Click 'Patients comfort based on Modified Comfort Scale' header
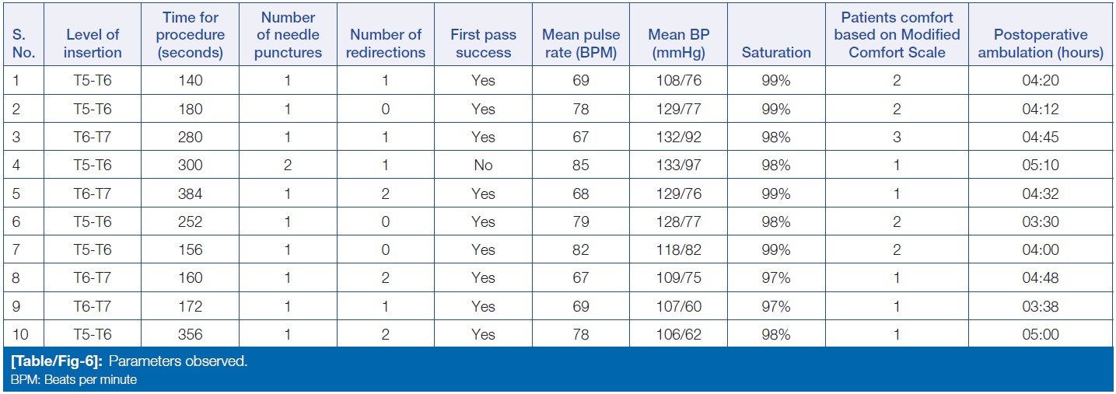The width and height of the screenshot is (1116, 394). pyautogui.click(x=897, y=35)
